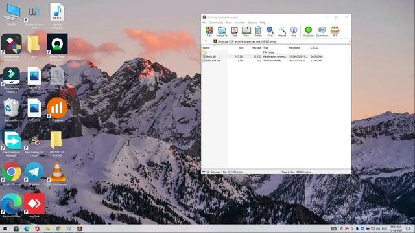Select the Microsoft Edge desktop icon
Screen dimensions: 415x233
tap(12, 206)
